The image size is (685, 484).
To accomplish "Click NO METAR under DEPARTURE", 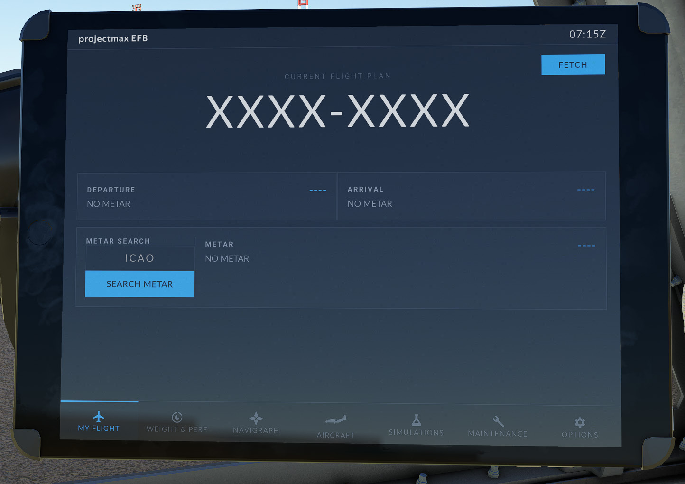I will pos(109,204).
